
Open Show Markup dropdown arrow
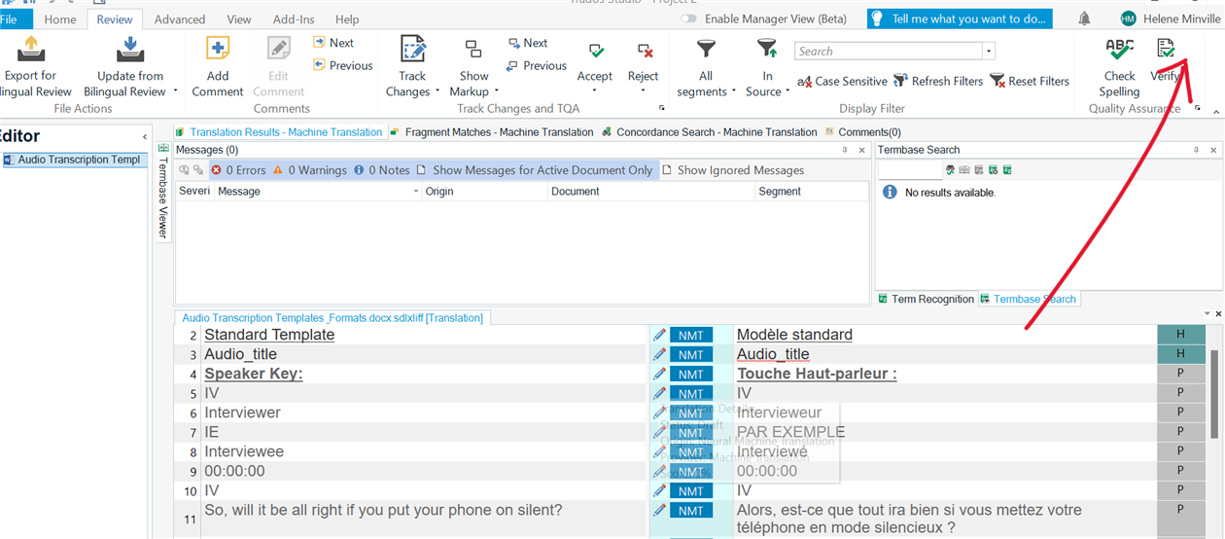497,92
